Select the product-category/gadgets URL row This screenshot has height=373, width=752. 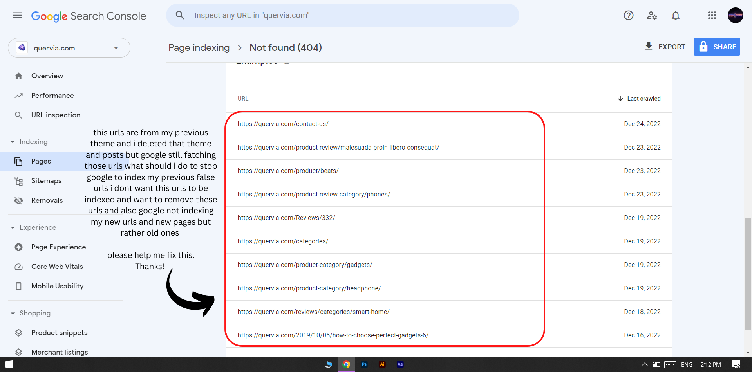(x=449, y=265)
